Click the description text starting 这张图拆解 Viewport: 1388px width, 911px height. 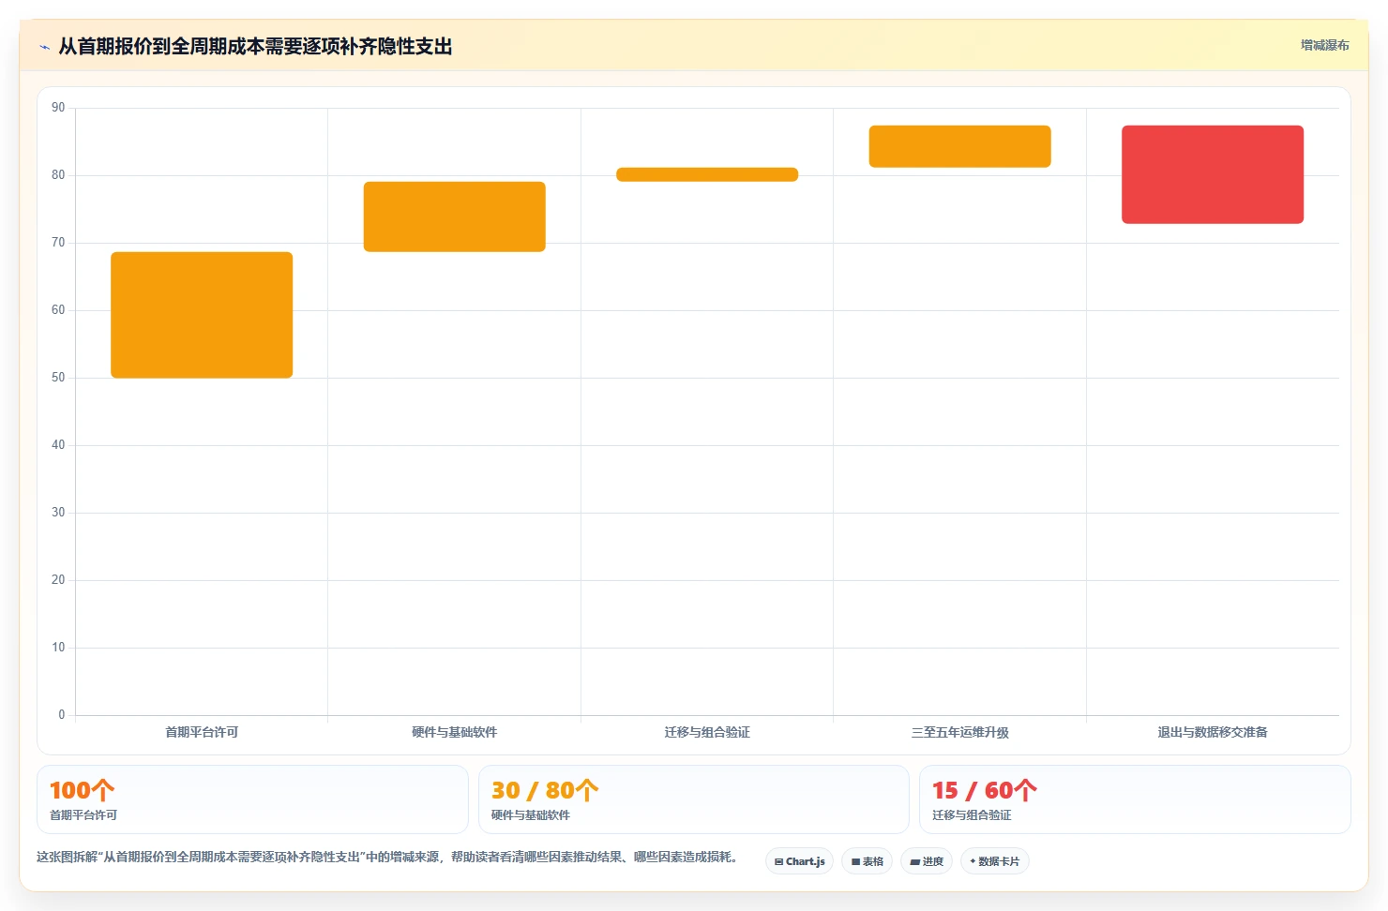click(x=390, y=857)
